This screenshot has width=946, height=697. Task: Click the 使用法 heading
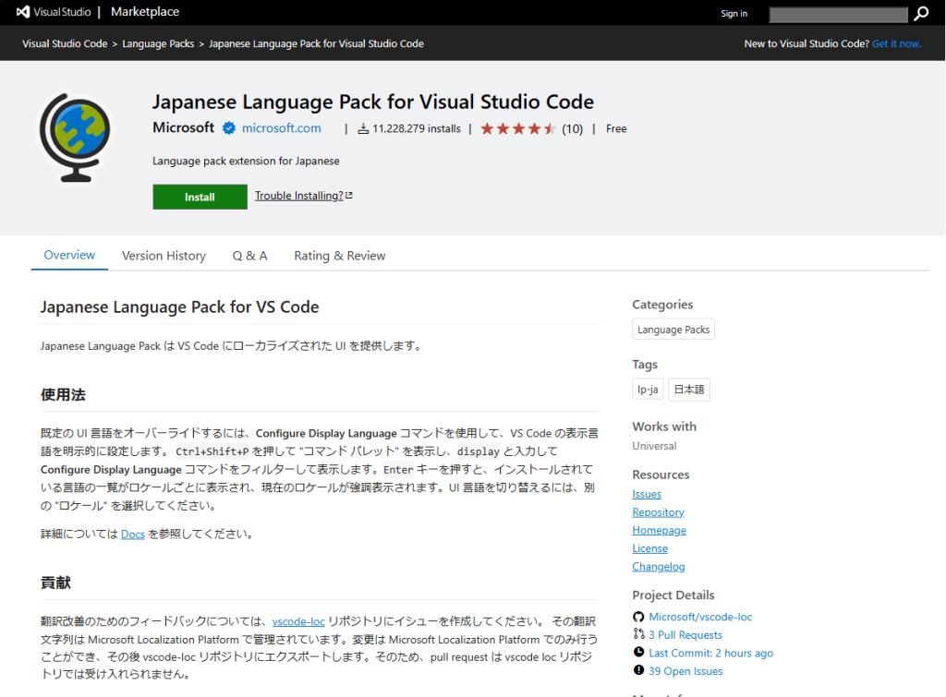[x=63, y=395]
